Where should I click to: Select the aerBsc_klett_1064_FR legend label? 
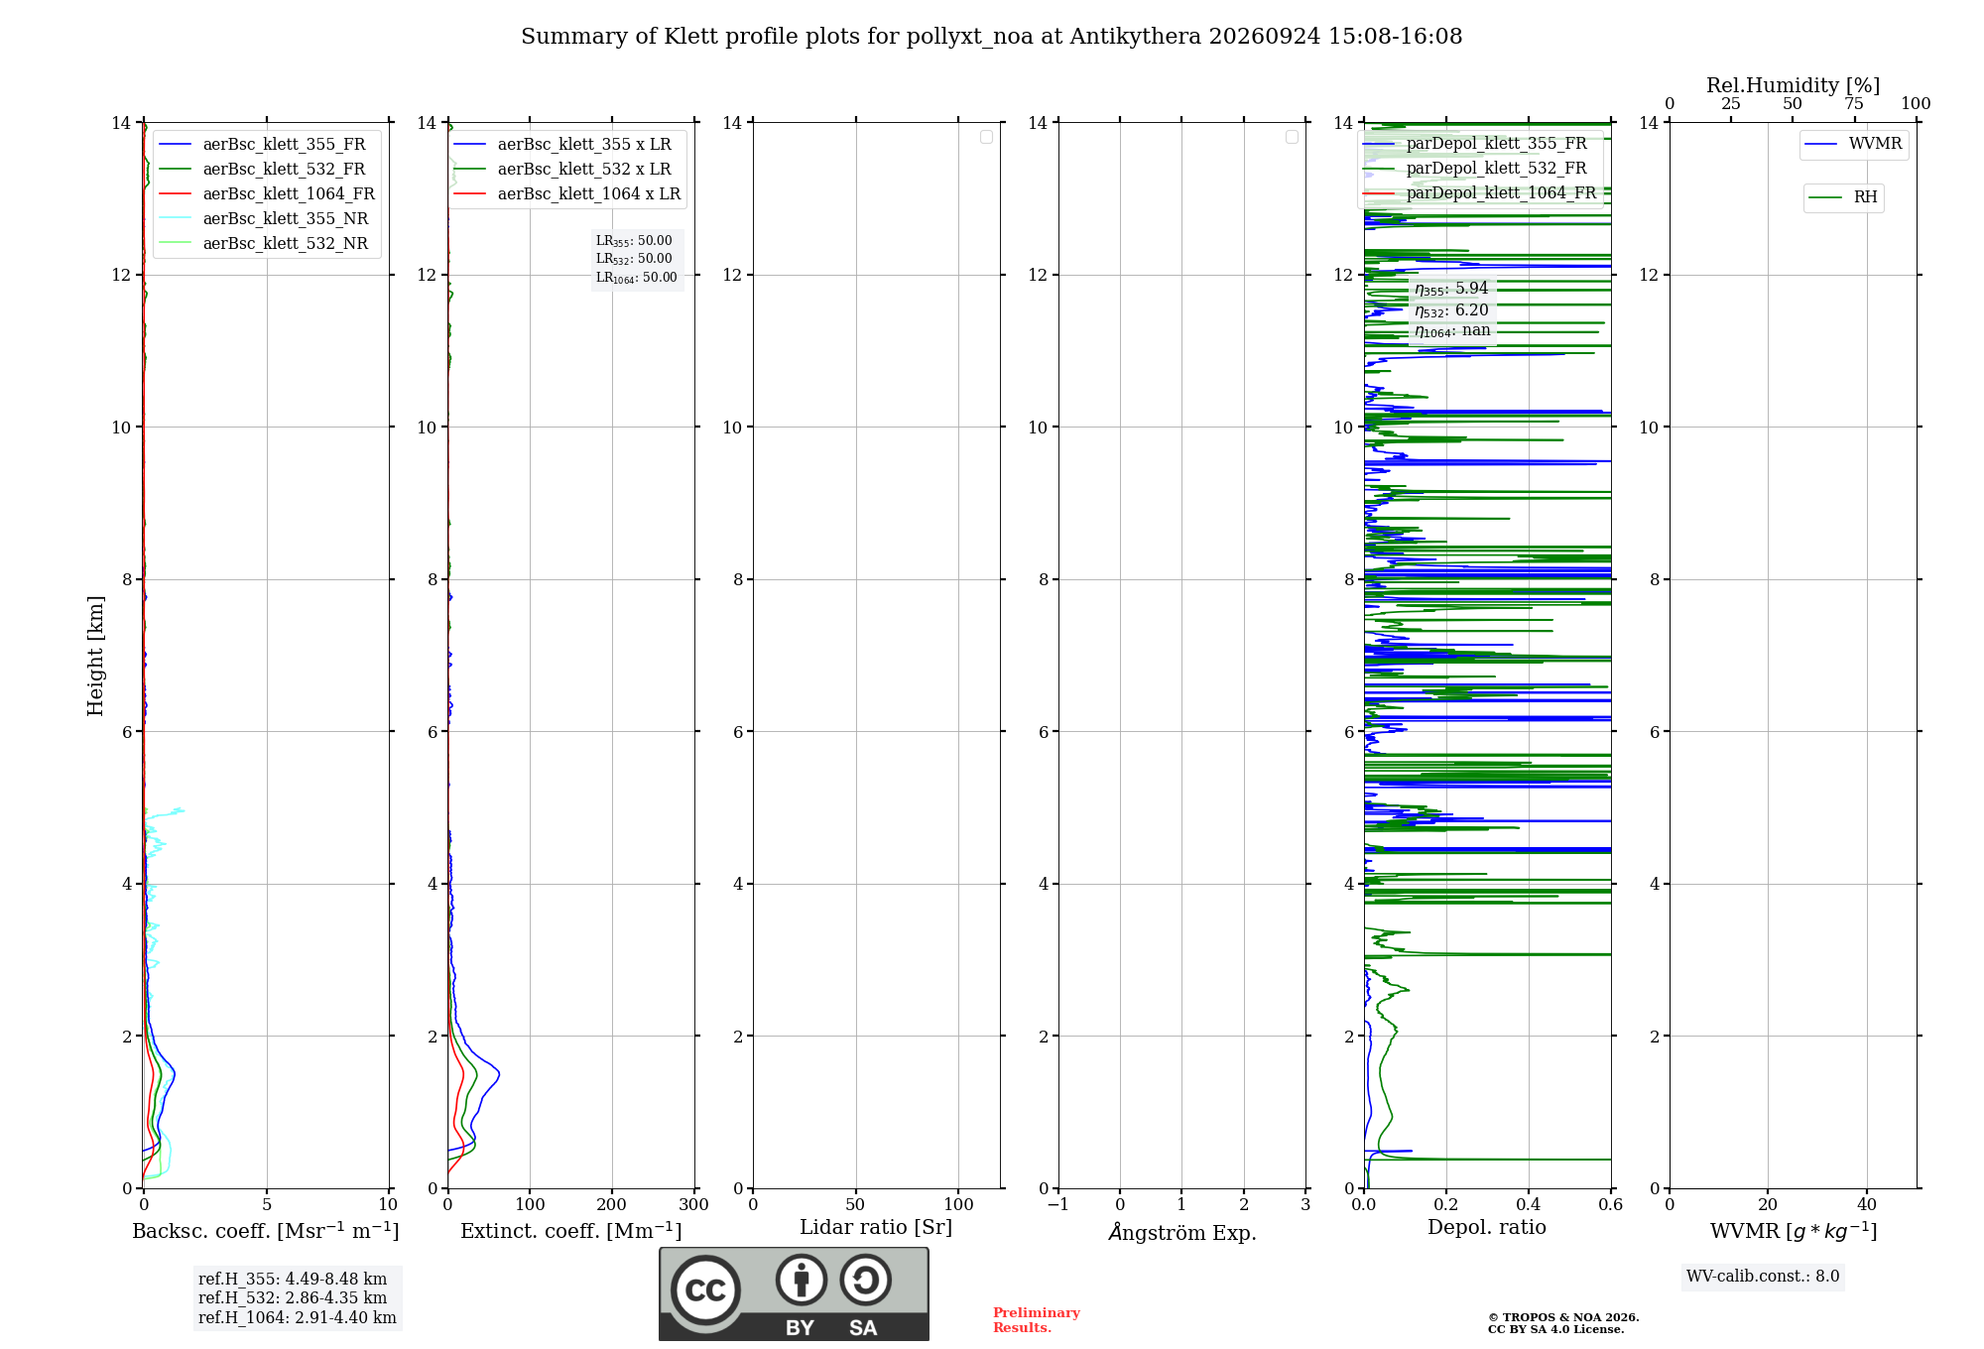point(289,194)
